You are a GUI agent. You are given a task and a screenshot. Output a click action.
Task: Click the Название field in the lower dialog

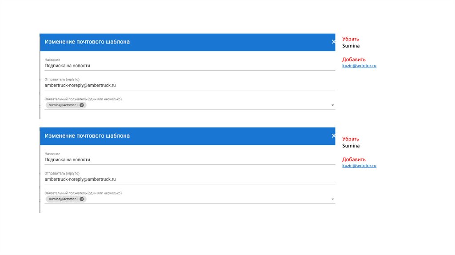(x=178, y=159)
